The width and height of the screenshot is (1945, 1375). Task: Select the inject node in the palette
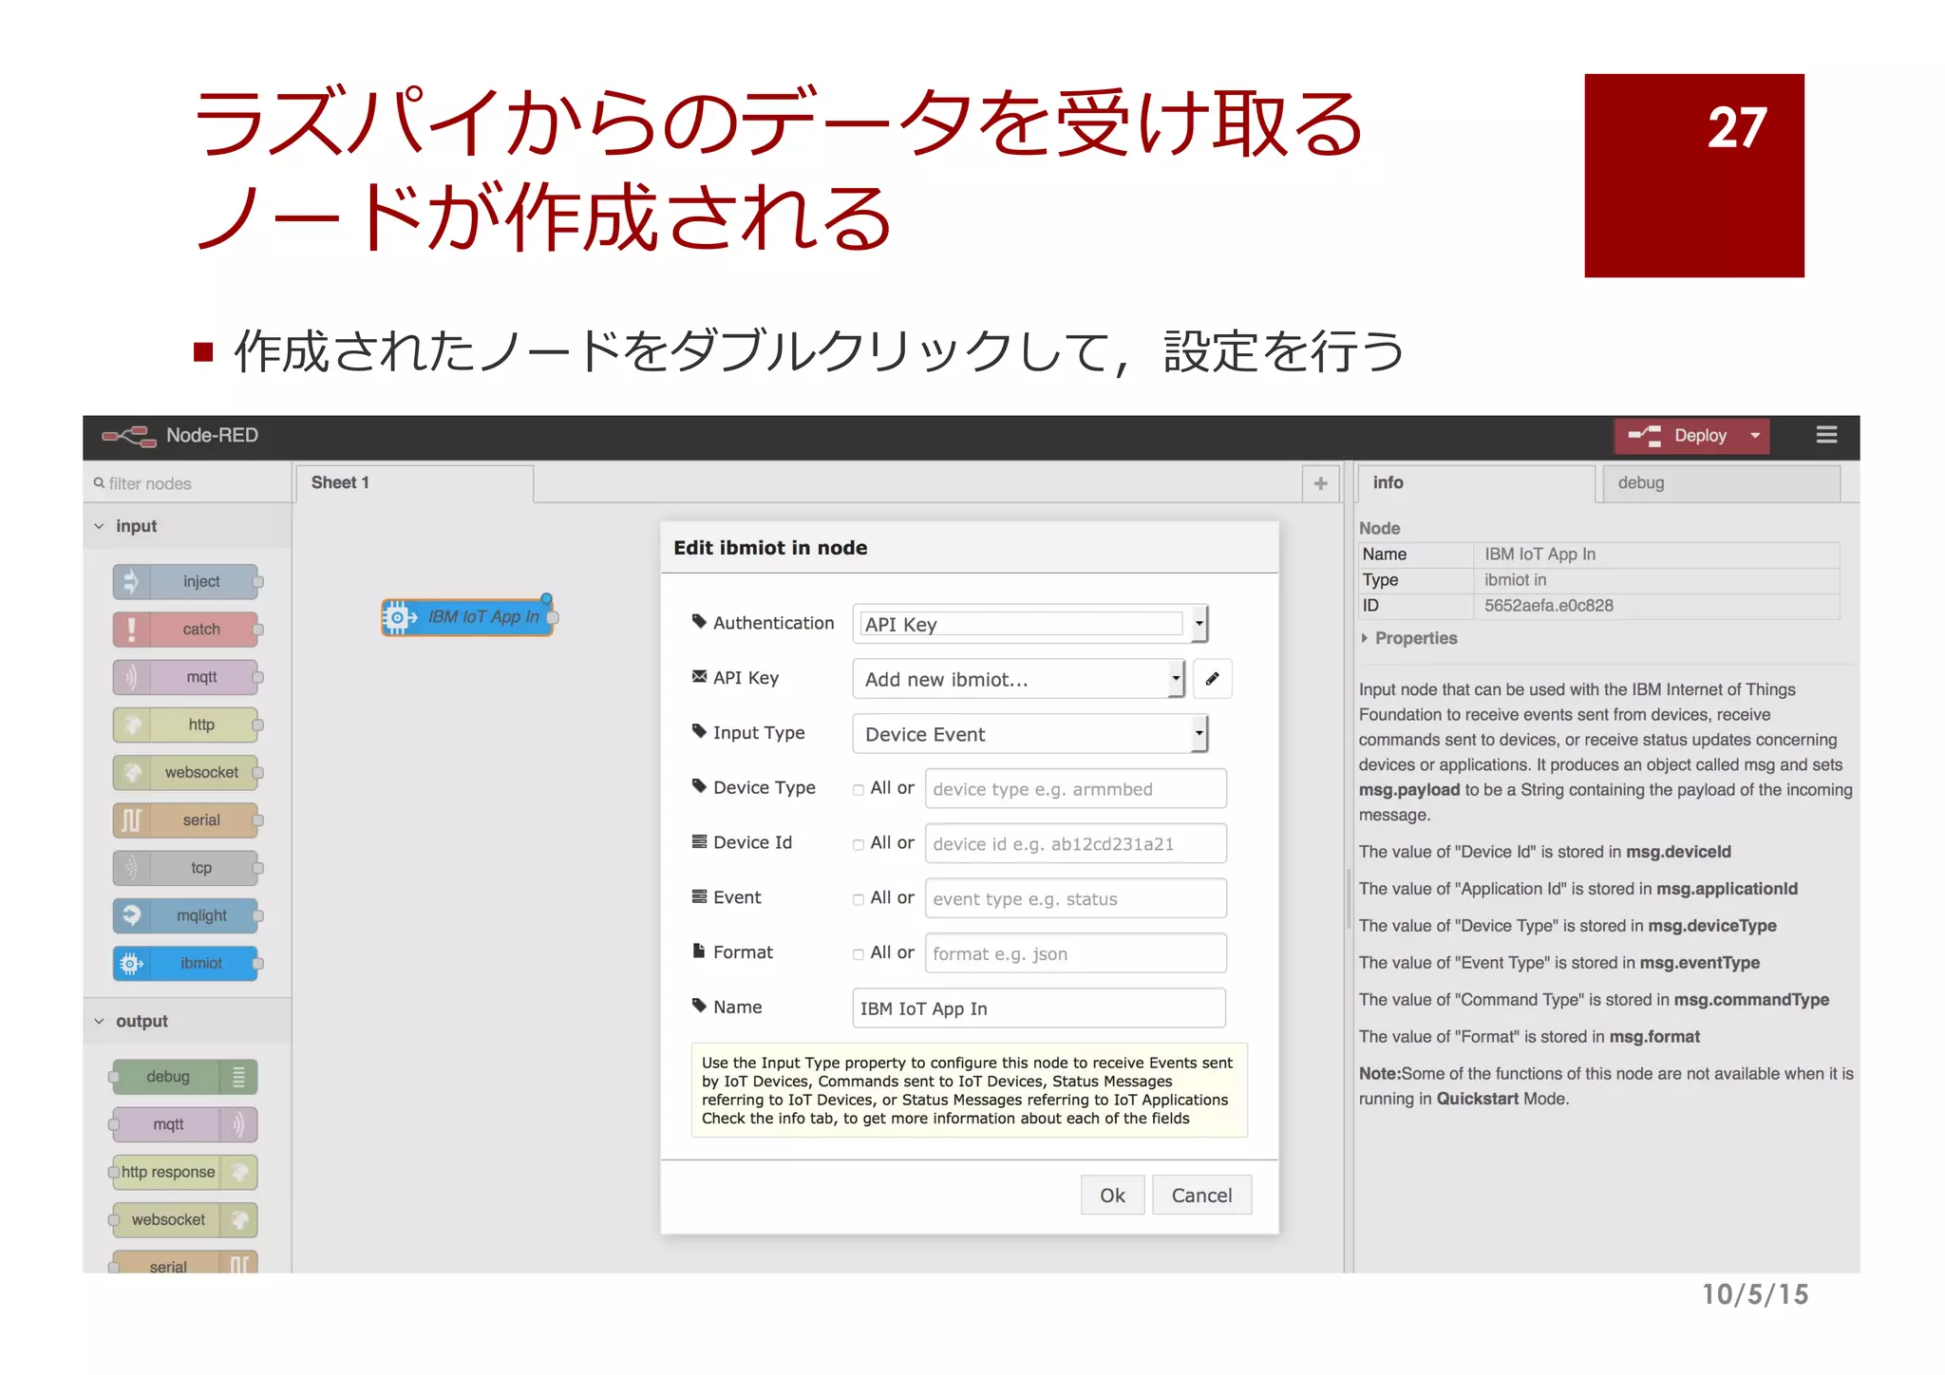point(186,581)
